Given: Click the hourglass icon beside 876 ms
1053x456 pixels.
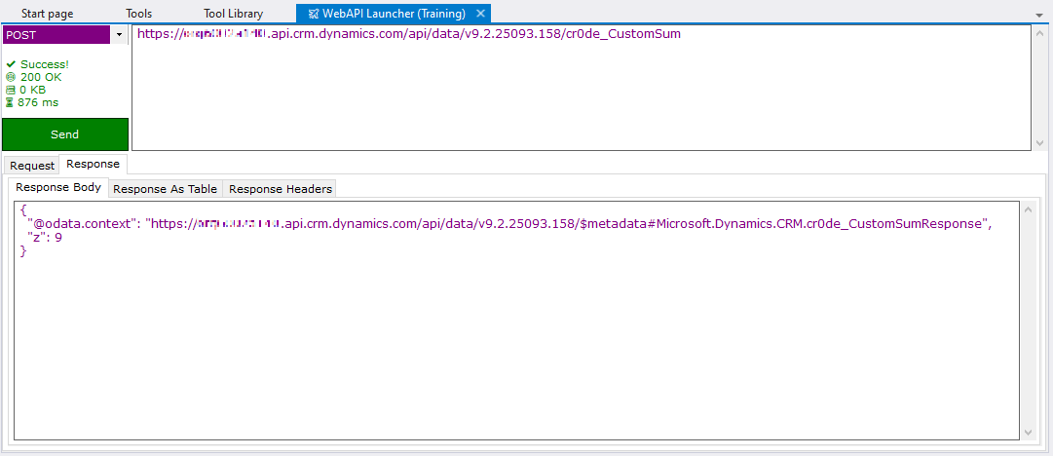Looking at the screenshot, I should [11, 102].
